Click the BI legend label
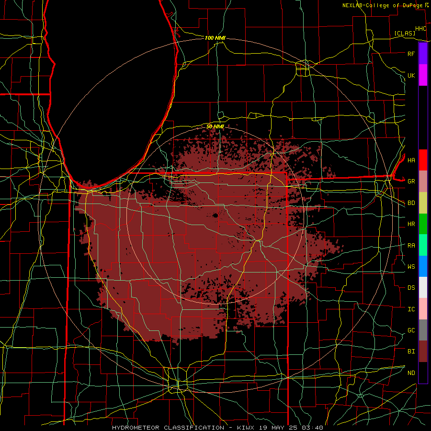 click(x=411, y=352)
